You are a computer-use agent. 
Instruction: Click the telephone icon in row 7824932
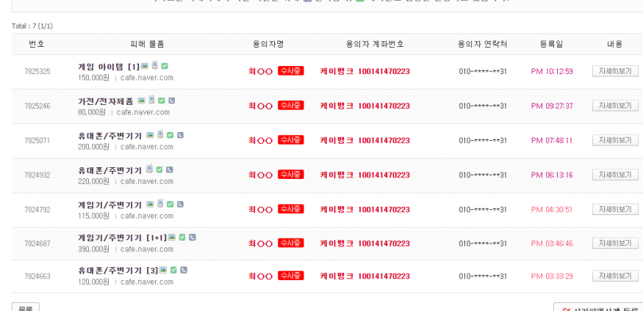click(170, 169)
